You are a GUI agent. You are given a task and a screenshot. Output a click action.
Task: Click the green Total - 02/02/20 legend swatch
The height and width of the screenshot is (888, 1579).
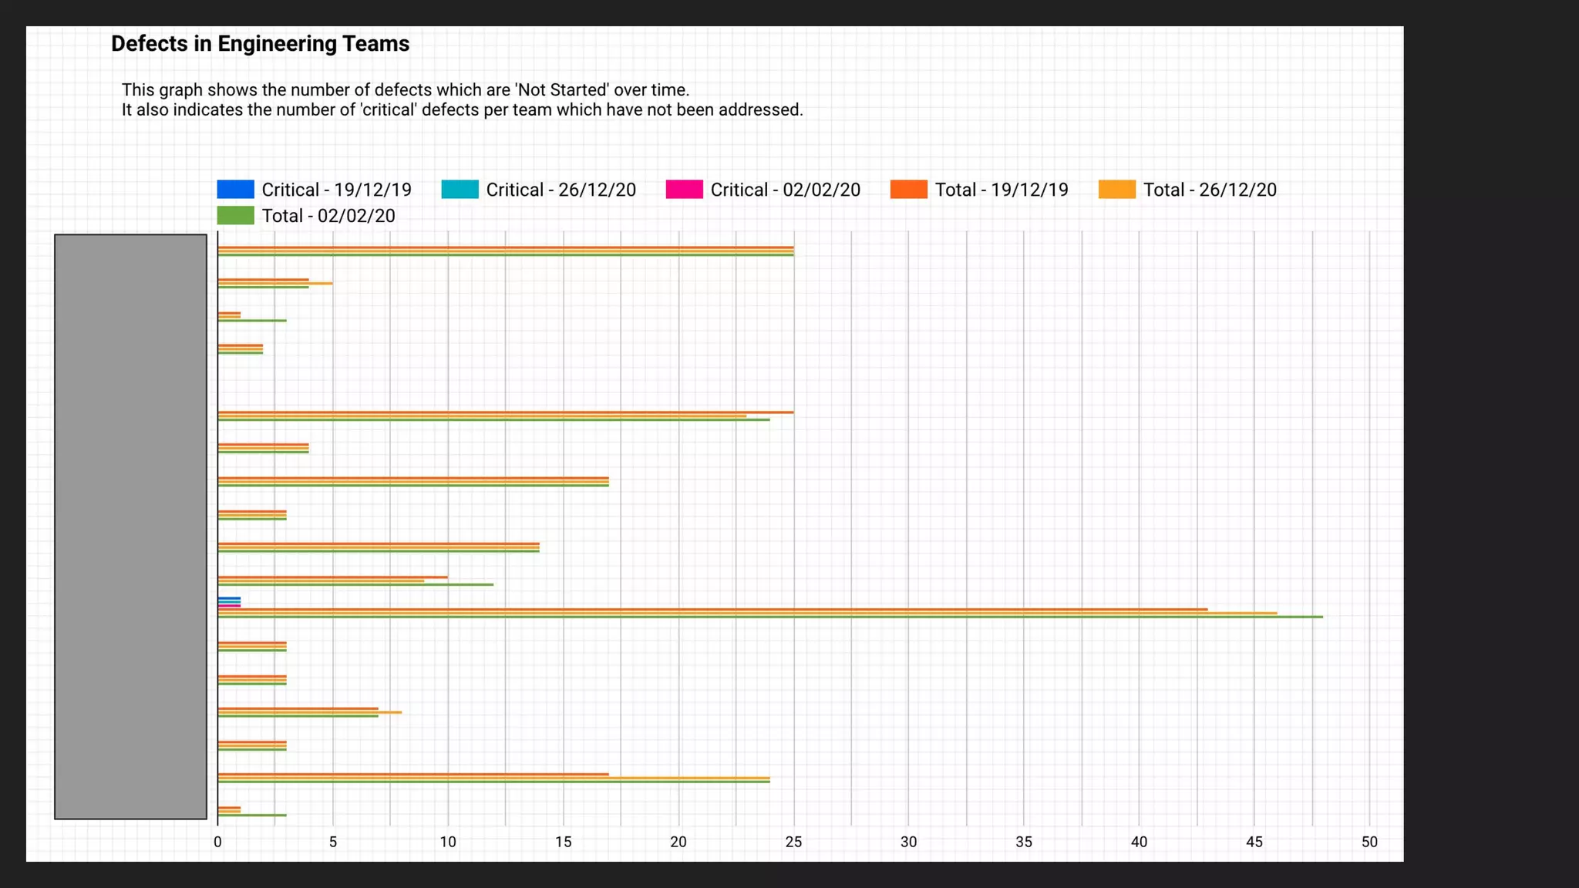[x=235, y=216]
